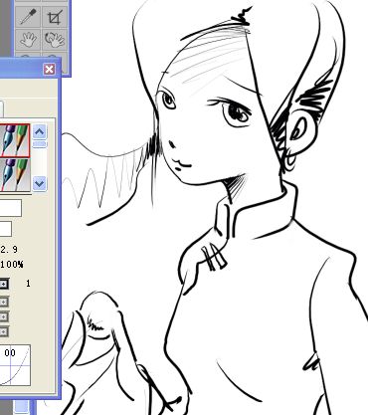
Task: Expand the second plus button
Action: pos(4,302)
